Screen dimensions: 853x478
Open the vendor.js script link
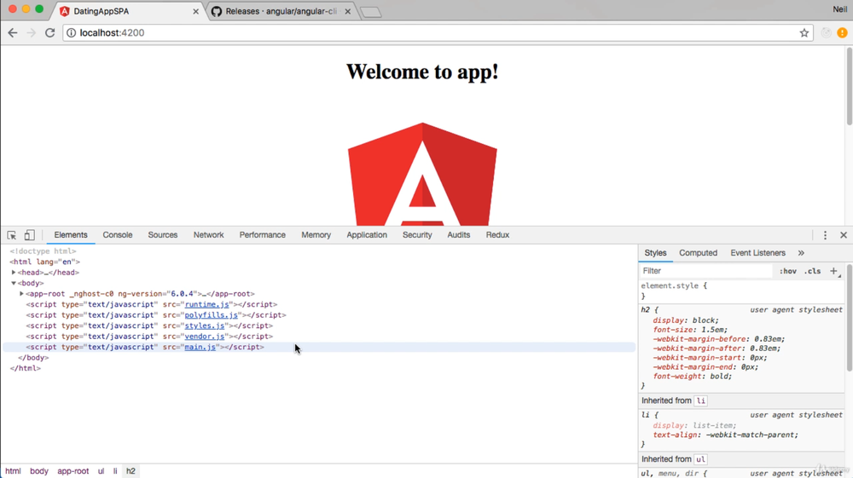[x=205, y=337]
